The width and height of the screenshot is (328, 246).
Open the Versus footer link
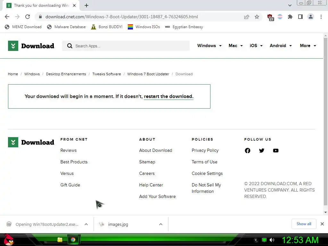(67, 173)
